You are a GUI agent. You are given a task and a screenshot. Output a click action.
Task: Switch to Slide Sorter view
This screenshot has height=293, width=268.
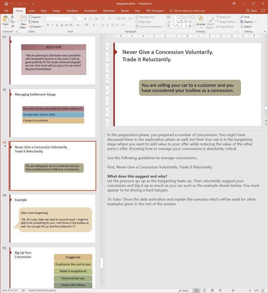[204, 290]
